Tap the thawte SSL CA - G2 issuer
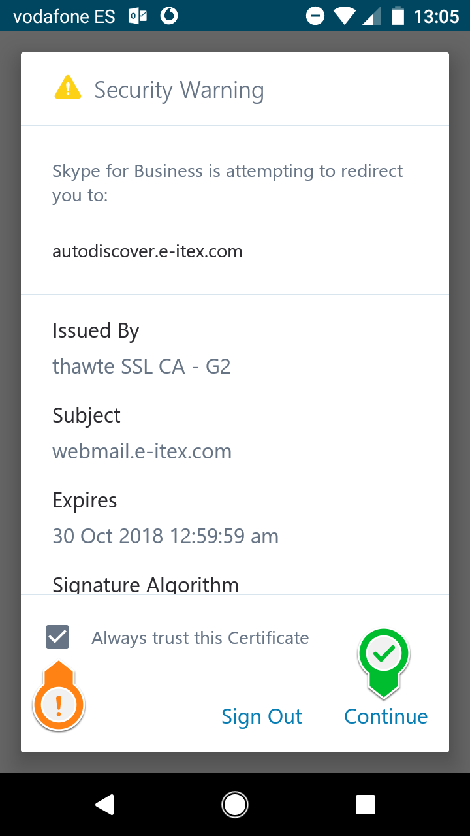Screen dimensions: 470x836 click(142, 366)
